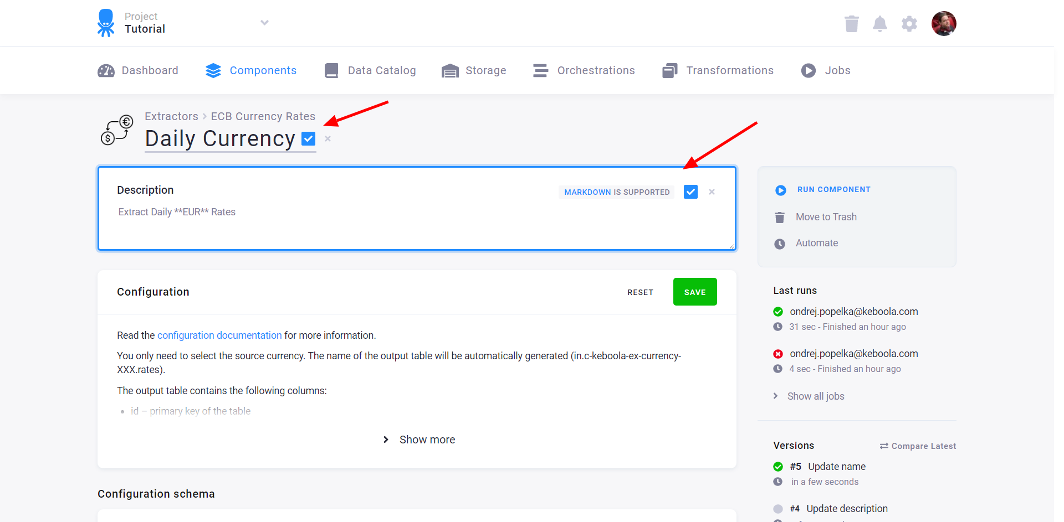1064x522 pixels.
Task: Click '4 sec - Finished an hour ago' text
Action: pyautogui.click(x=845, y=369)
